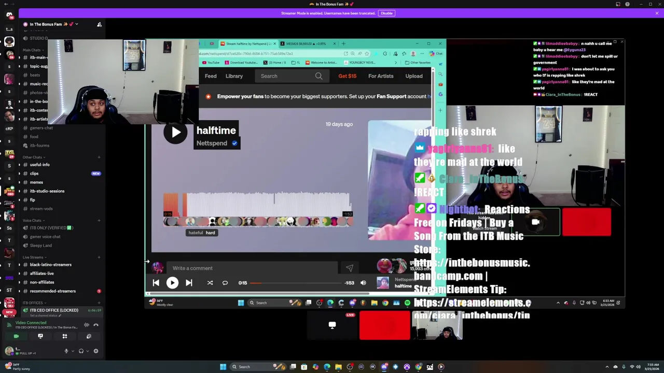Play the halftime track with the large play button
The width and height of the screenshot is (664, 373).
(176, 132)
